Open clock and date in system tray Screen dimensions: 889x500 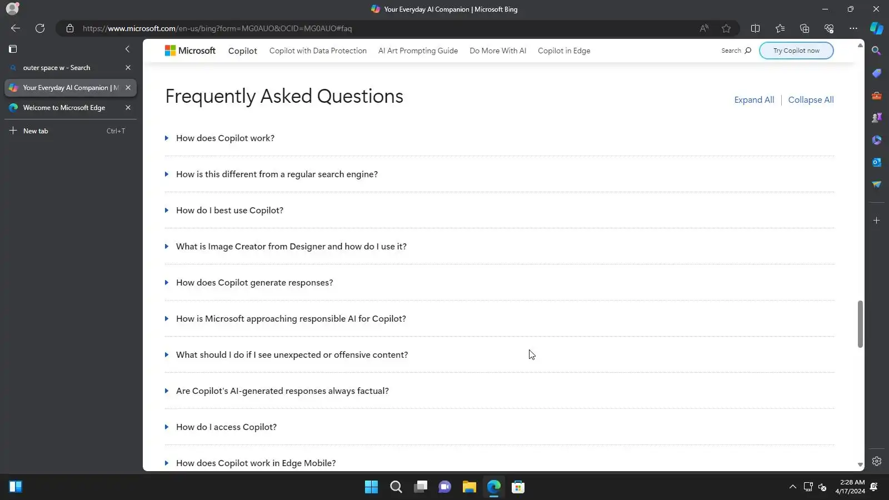850,487
